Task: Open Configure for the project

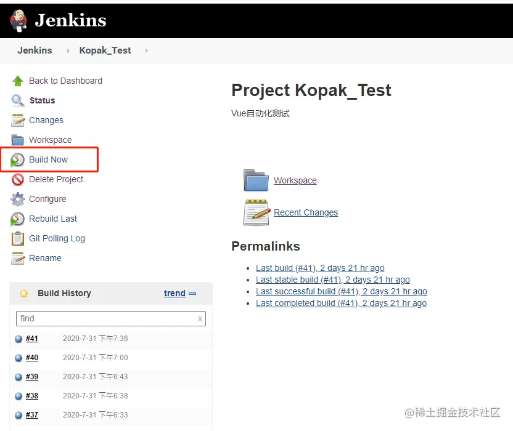Action: (x=47, y=199)
